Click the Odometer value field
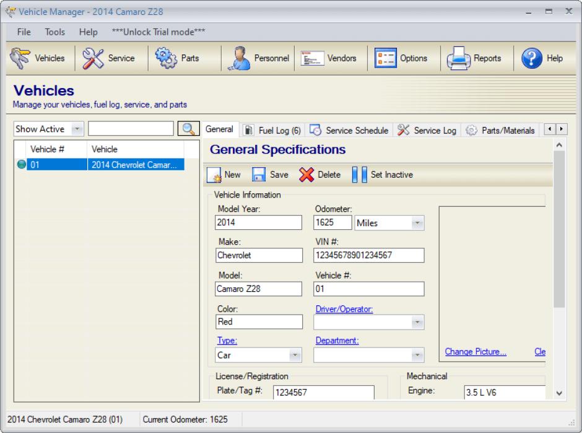The image size is (582, 433). click(332, 222)
